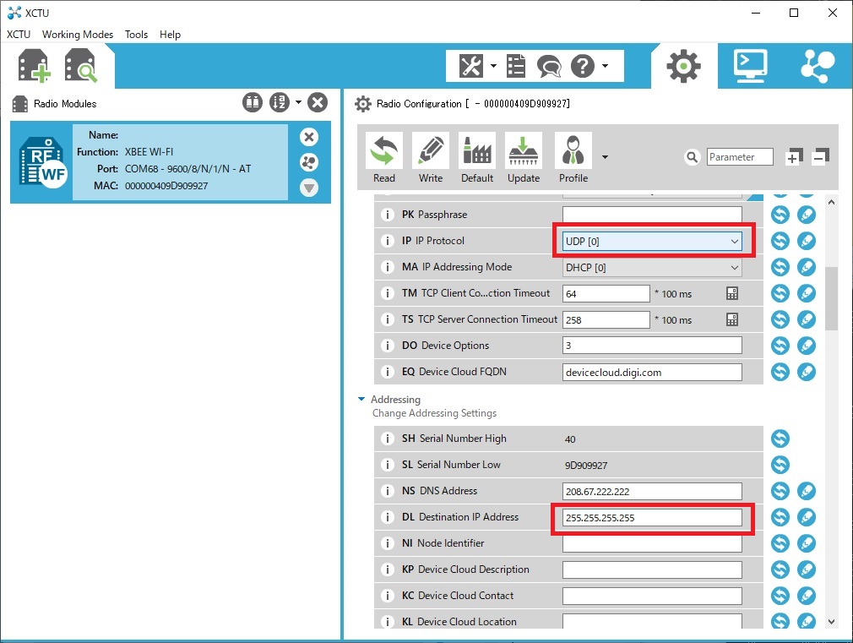Switch to Network working mode

click(x=817, y=65)
